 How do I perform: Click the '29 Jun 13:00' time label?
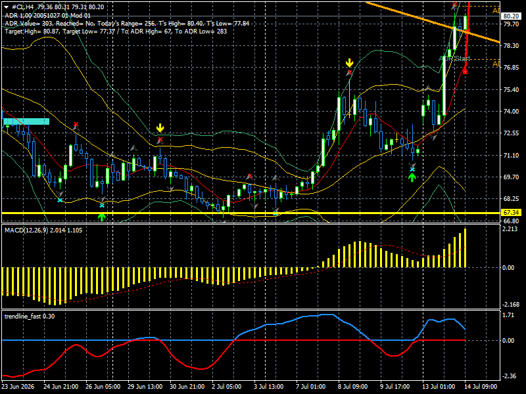pos(145,387)
